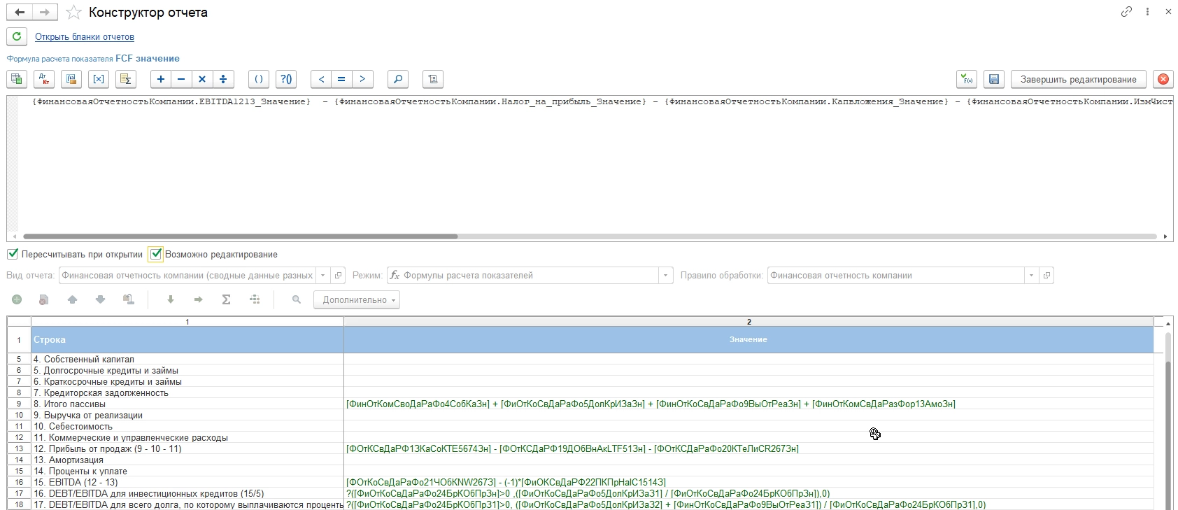
Task: Toggle the Возможно редактирование checkbox
Action: pos(156,254)
